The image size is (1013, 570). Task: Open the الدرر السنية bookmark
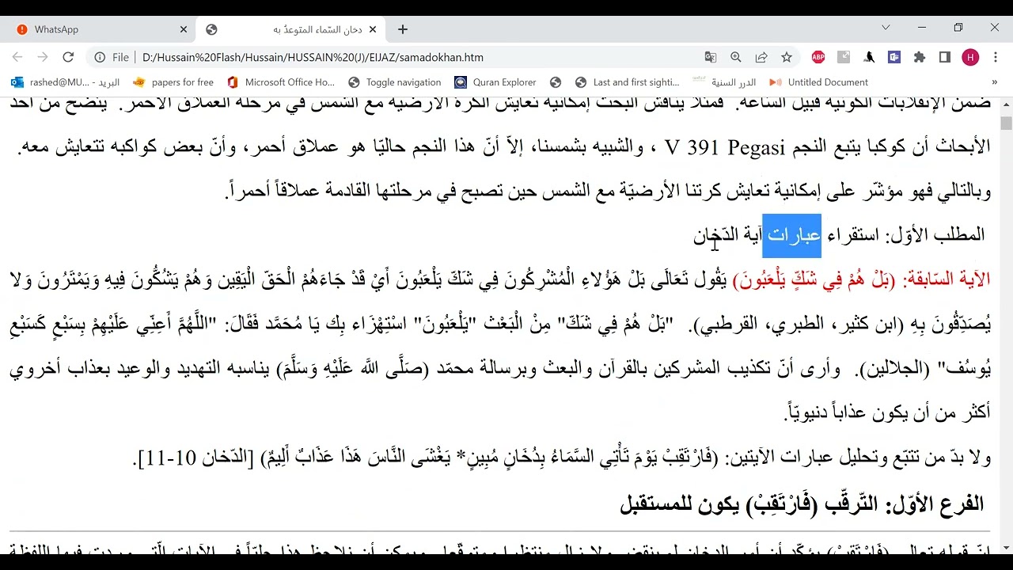click(x=725, y=82)
